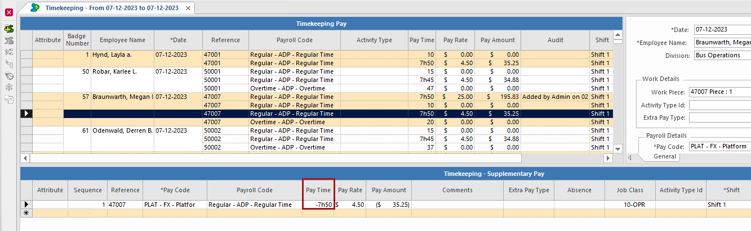751x231 pixels.
Task: Click the Audit cell 'Added by Admin on 02'
Action: click(x=555, y=97)
